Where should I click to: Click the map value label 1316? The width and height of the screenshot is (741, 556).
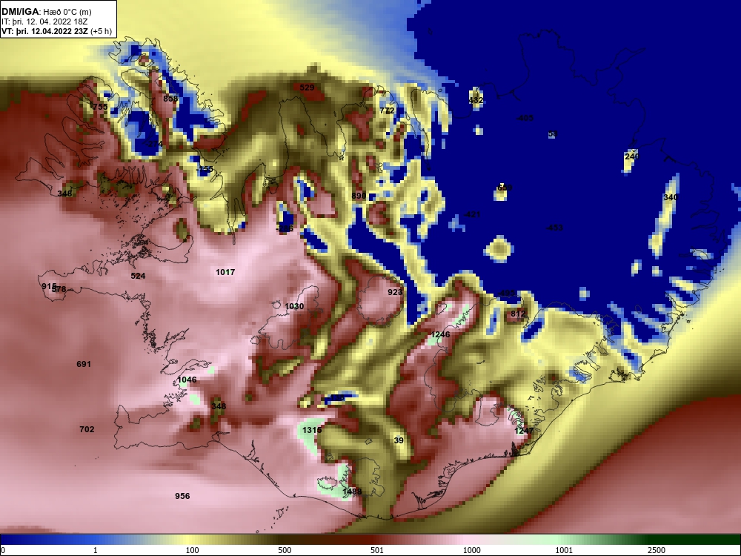(312, 430)
